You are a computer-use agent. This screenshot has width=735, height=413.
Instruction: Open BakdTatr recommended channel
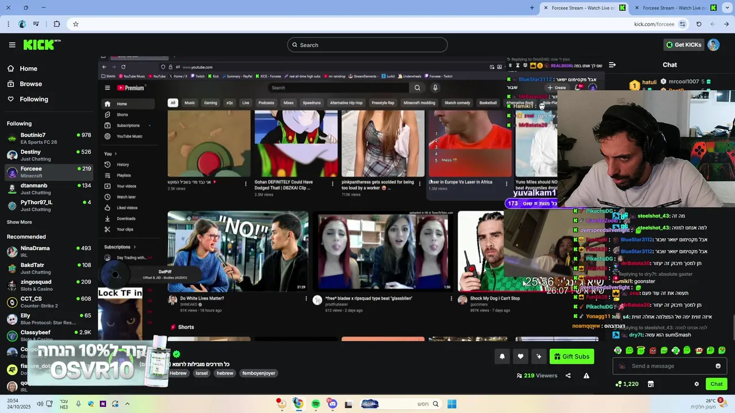point(49,268)
